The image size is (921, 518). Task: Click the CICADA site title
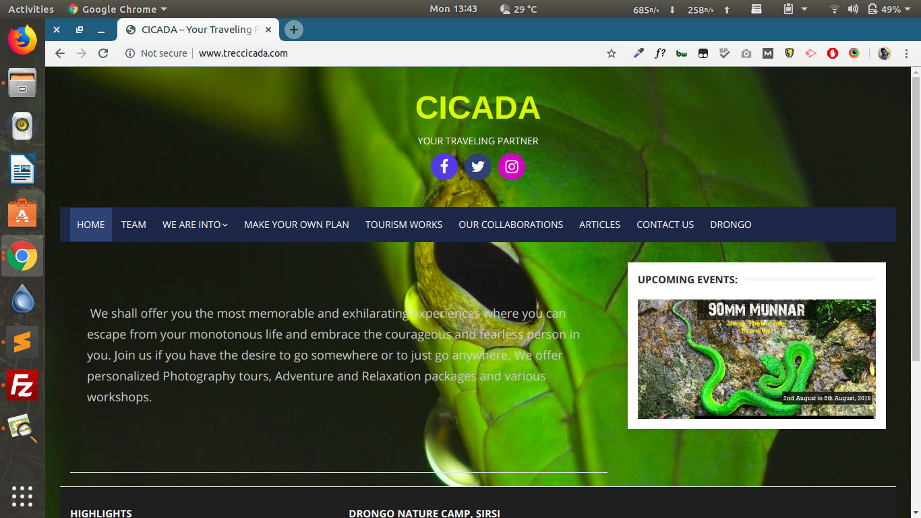click(477, 108)
